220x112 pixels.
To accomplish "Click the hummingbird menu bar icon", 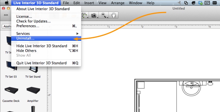I will [179, 3].
